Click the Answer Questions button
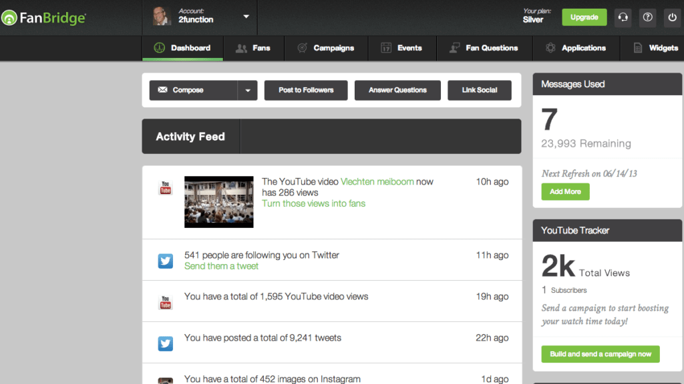The image size is (684, 384). [397, 90]
